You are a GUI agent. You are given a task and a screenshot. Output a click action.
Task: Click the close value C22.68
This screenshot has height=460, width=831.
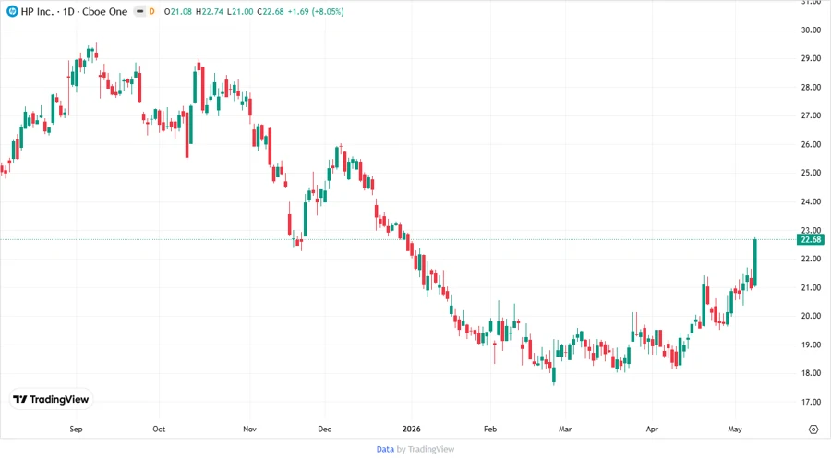point(271,11)
